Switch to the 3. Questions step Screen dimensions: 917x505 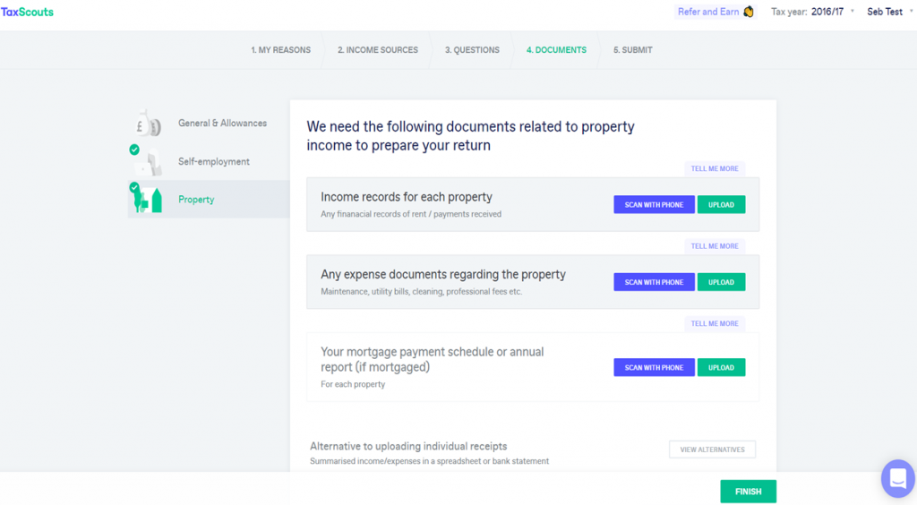point(472,50)
